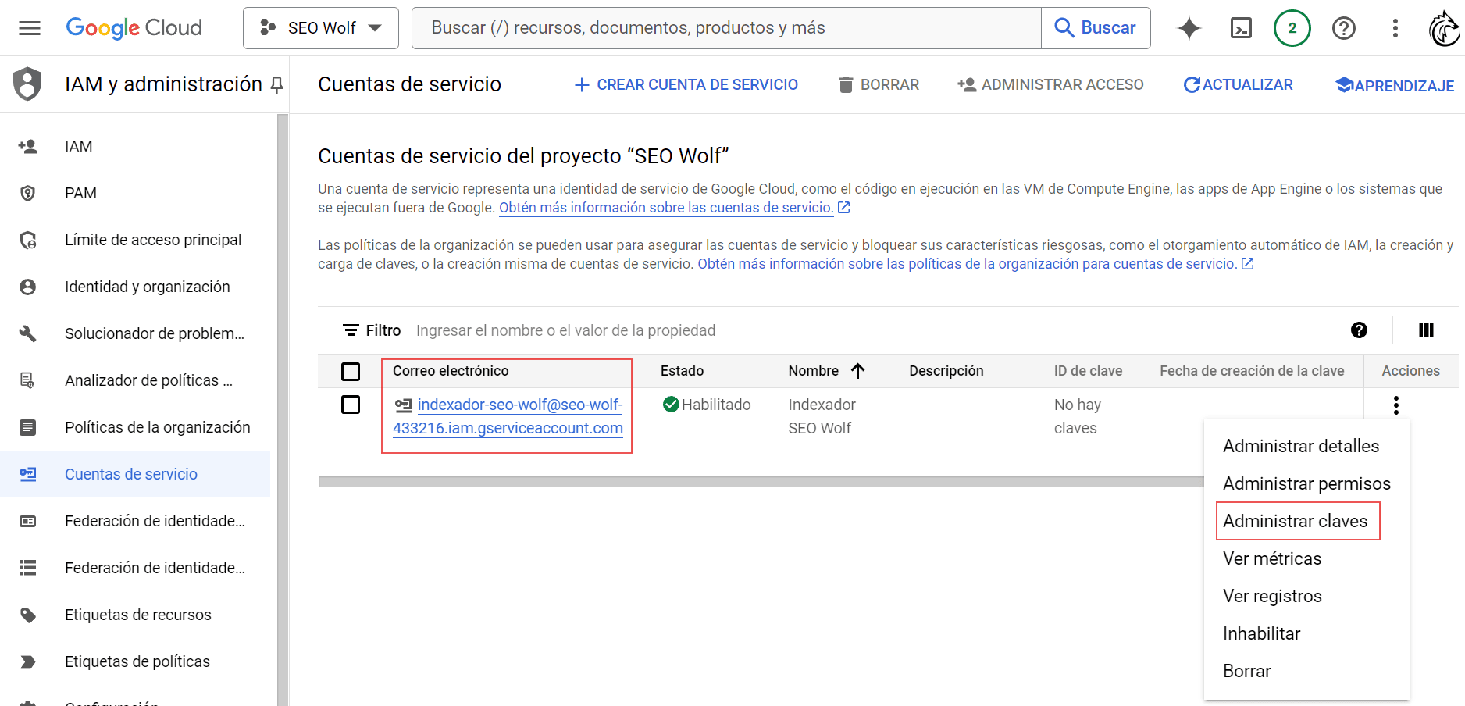Viewport: 1465px width, 706px height.
Task: Open the Cloud Shell terminal
Action: pos(1240,28)
